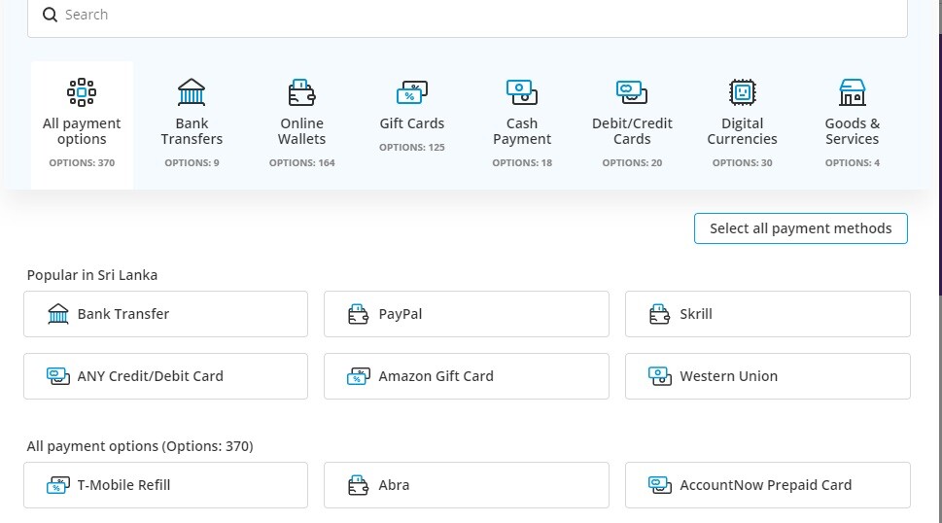Click cash icon beside Western Union
The width and height of the screenshot is (942, 523).
coord(660,376)
